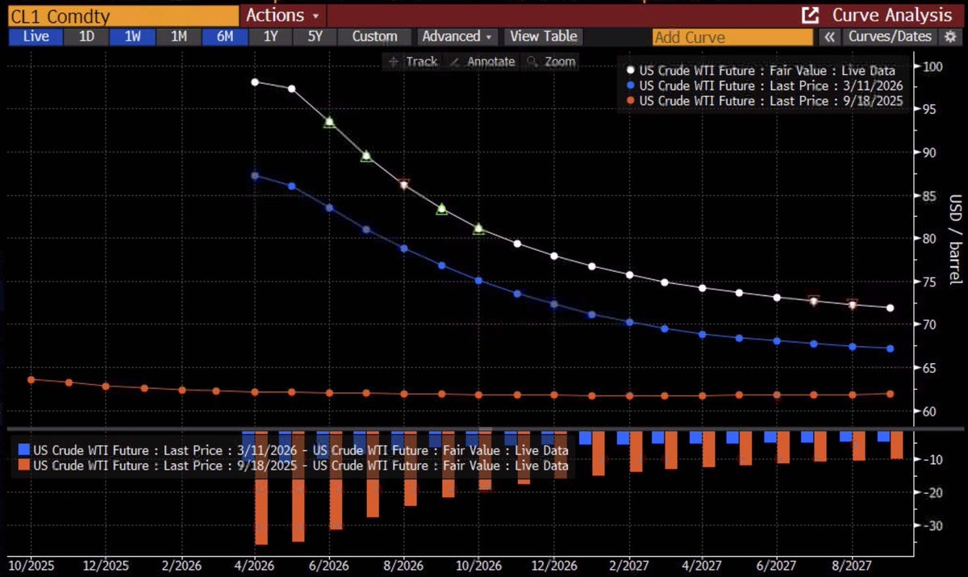Viewport: 968px width, 577px height.
Task: Click the 8/2027 x-axis label
Action: pyautogui.click(x=852, y=566)
